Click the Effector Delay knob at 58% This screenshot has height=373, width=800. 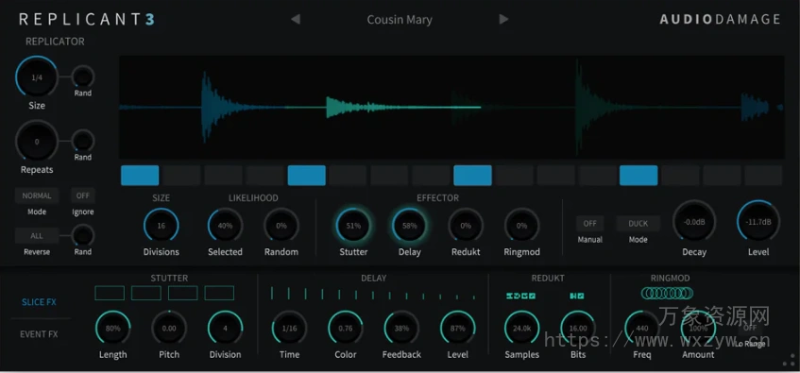pos(410,226)
